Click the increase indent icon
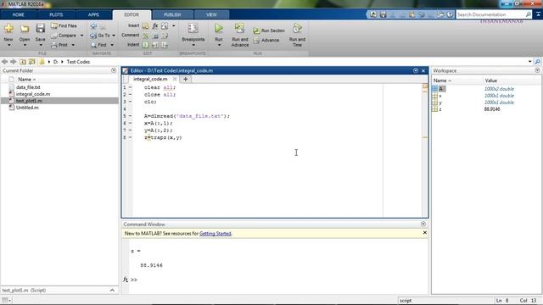 click(155, 45)
